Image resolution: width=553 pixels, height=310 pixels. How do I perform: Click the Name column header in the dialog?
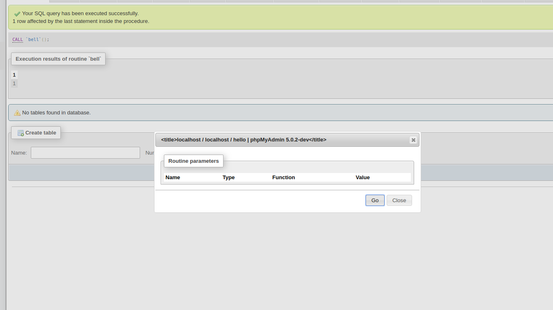coord(173,177)
